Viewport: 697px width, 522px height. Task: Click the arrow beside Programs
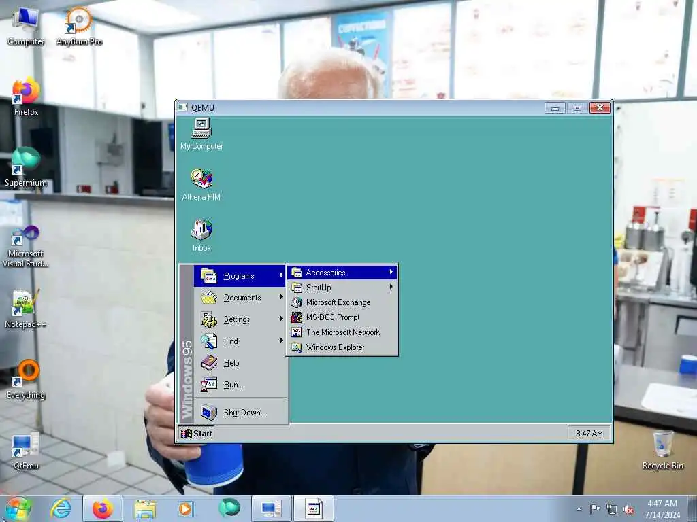[281, 275]
